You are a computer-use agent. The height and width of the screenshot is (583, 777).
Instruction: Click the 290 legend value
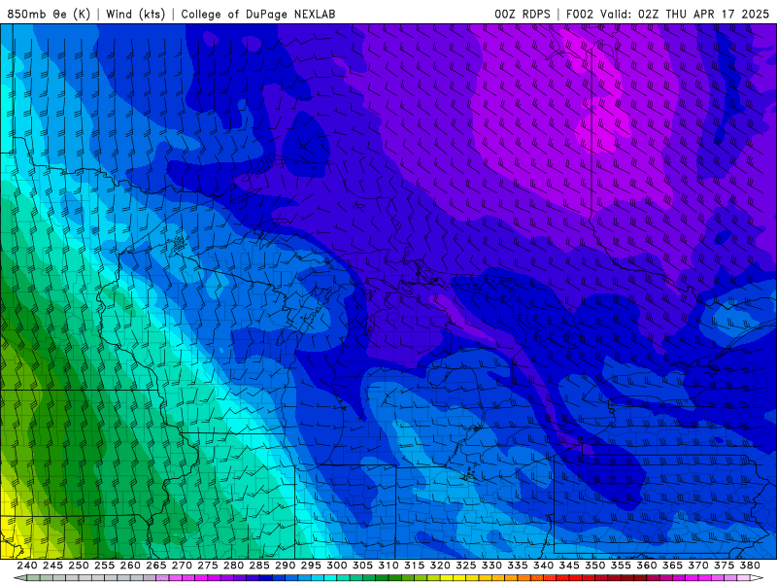point(285,566)
